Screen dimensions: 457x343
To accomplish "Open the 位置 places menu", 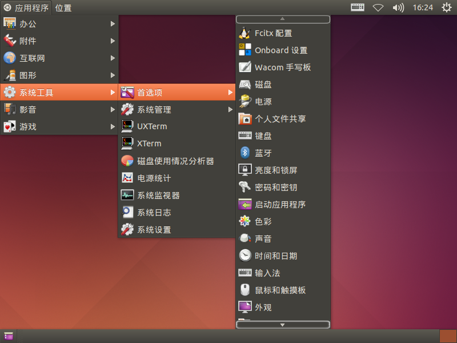I will [x=63, y=8].
